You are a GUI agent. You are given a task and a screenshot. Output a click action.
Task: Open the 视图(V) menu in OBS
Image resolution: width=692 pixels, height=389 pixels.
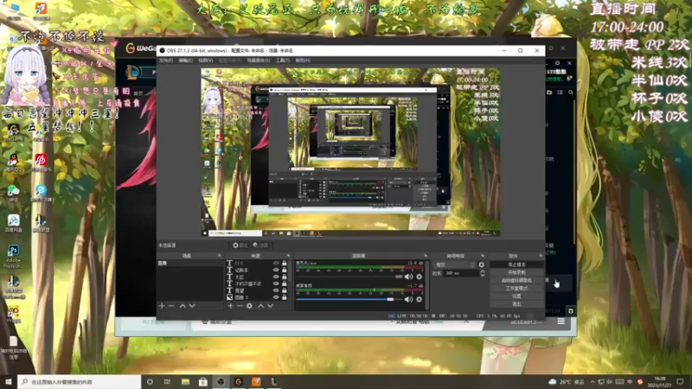[x=205, y=61]
